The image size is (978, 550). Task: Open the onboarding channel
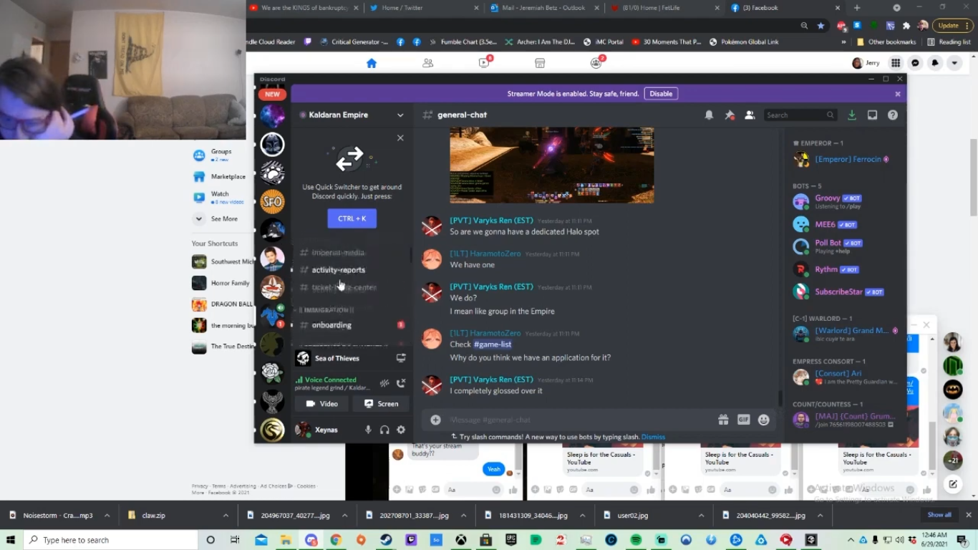331,325
